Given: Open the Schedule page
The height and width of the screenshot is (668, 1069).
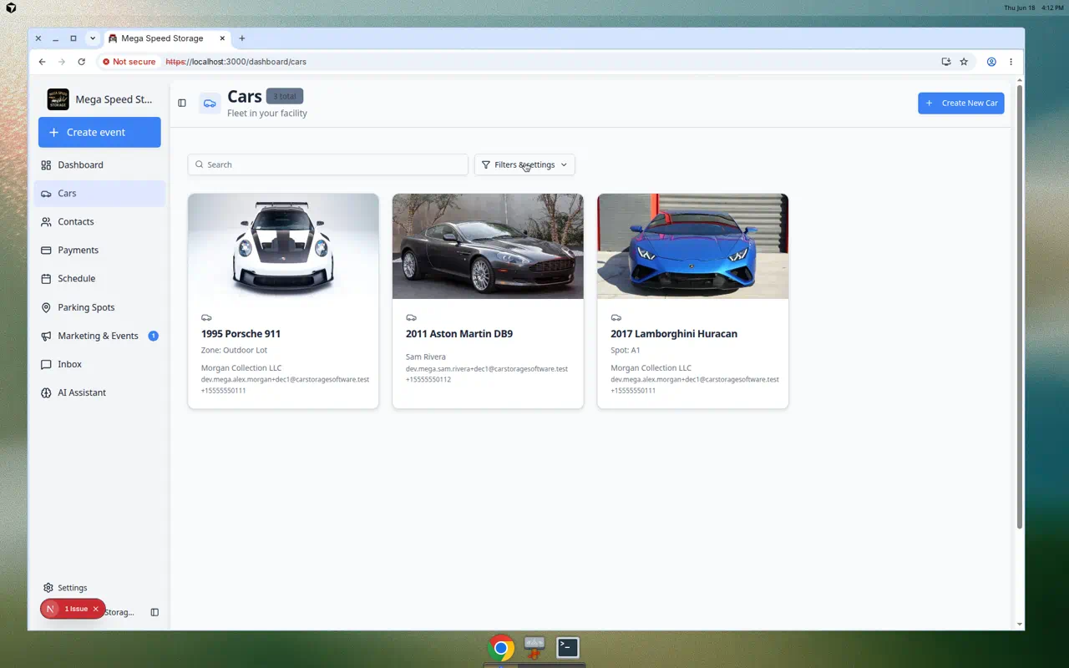Looking at the screenshot, I should 99,278.
